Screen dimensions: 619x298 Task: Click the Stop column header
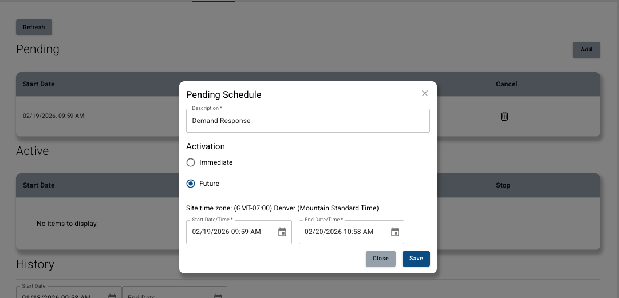coord(503,185)
